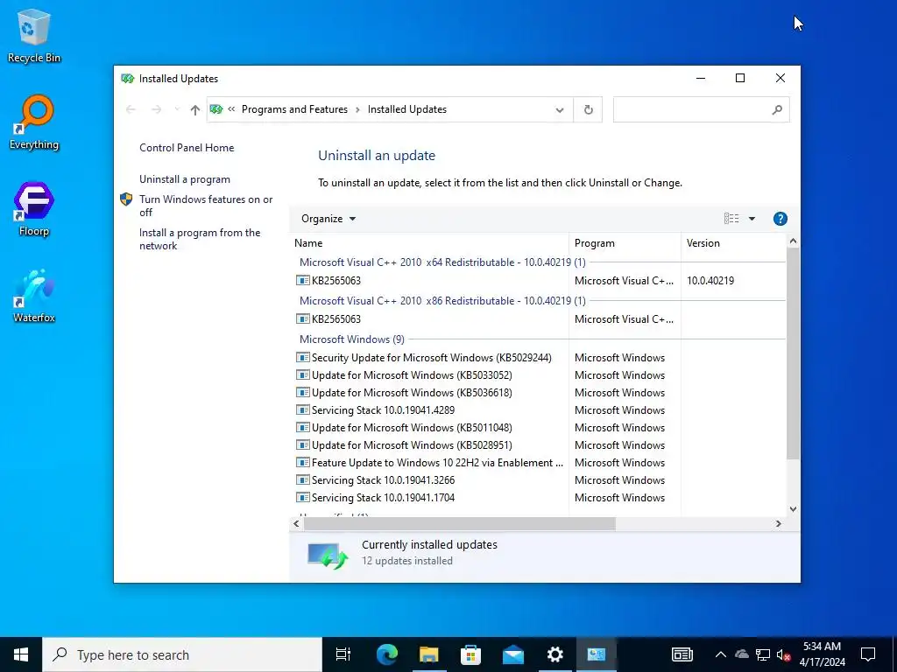The height and width of the screenshot is (672, 897).
Task: Refresh the Installed Updates list
Action: (x=588, y=109)
